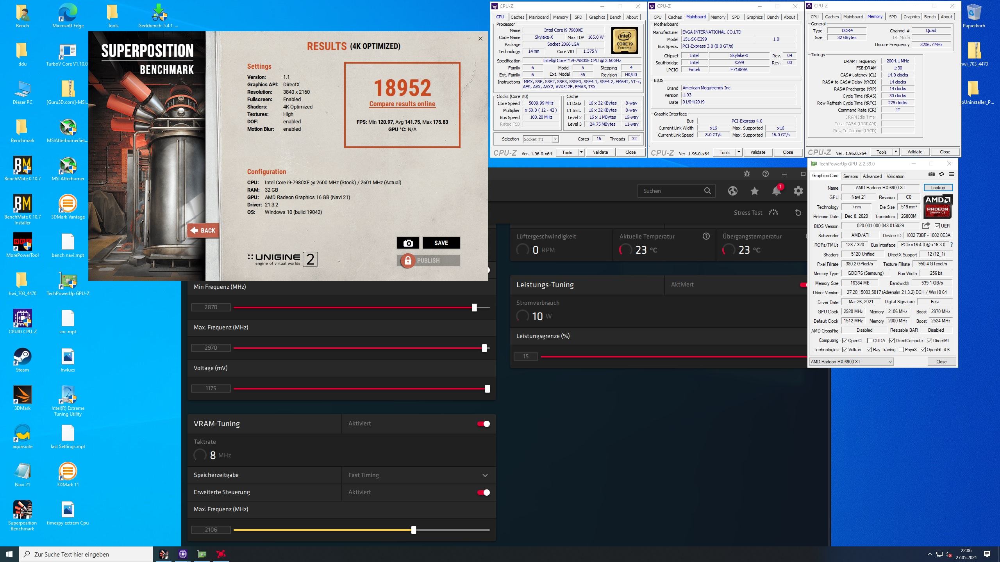This screenshot has width=1000, height=562.
Task: Click GPU-Z BIOS export share icon
Action: 926,226
